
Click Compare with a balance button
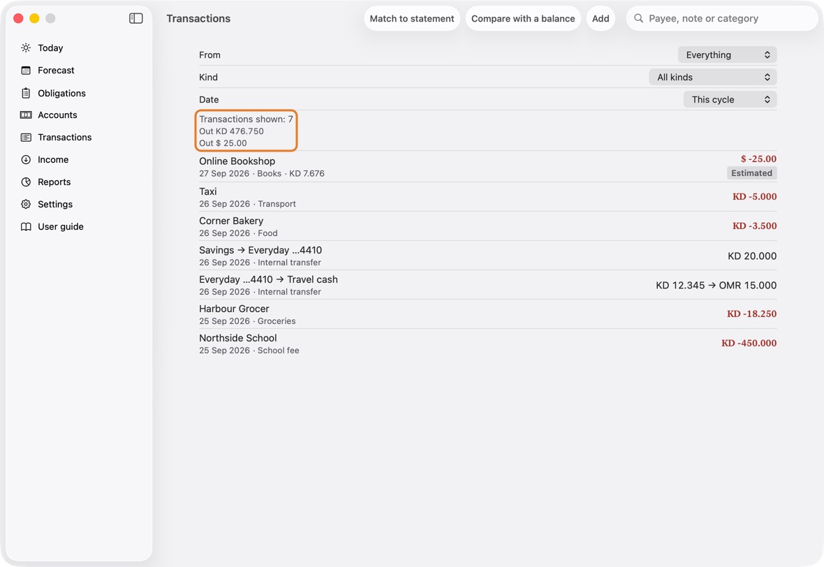[523, 18]
